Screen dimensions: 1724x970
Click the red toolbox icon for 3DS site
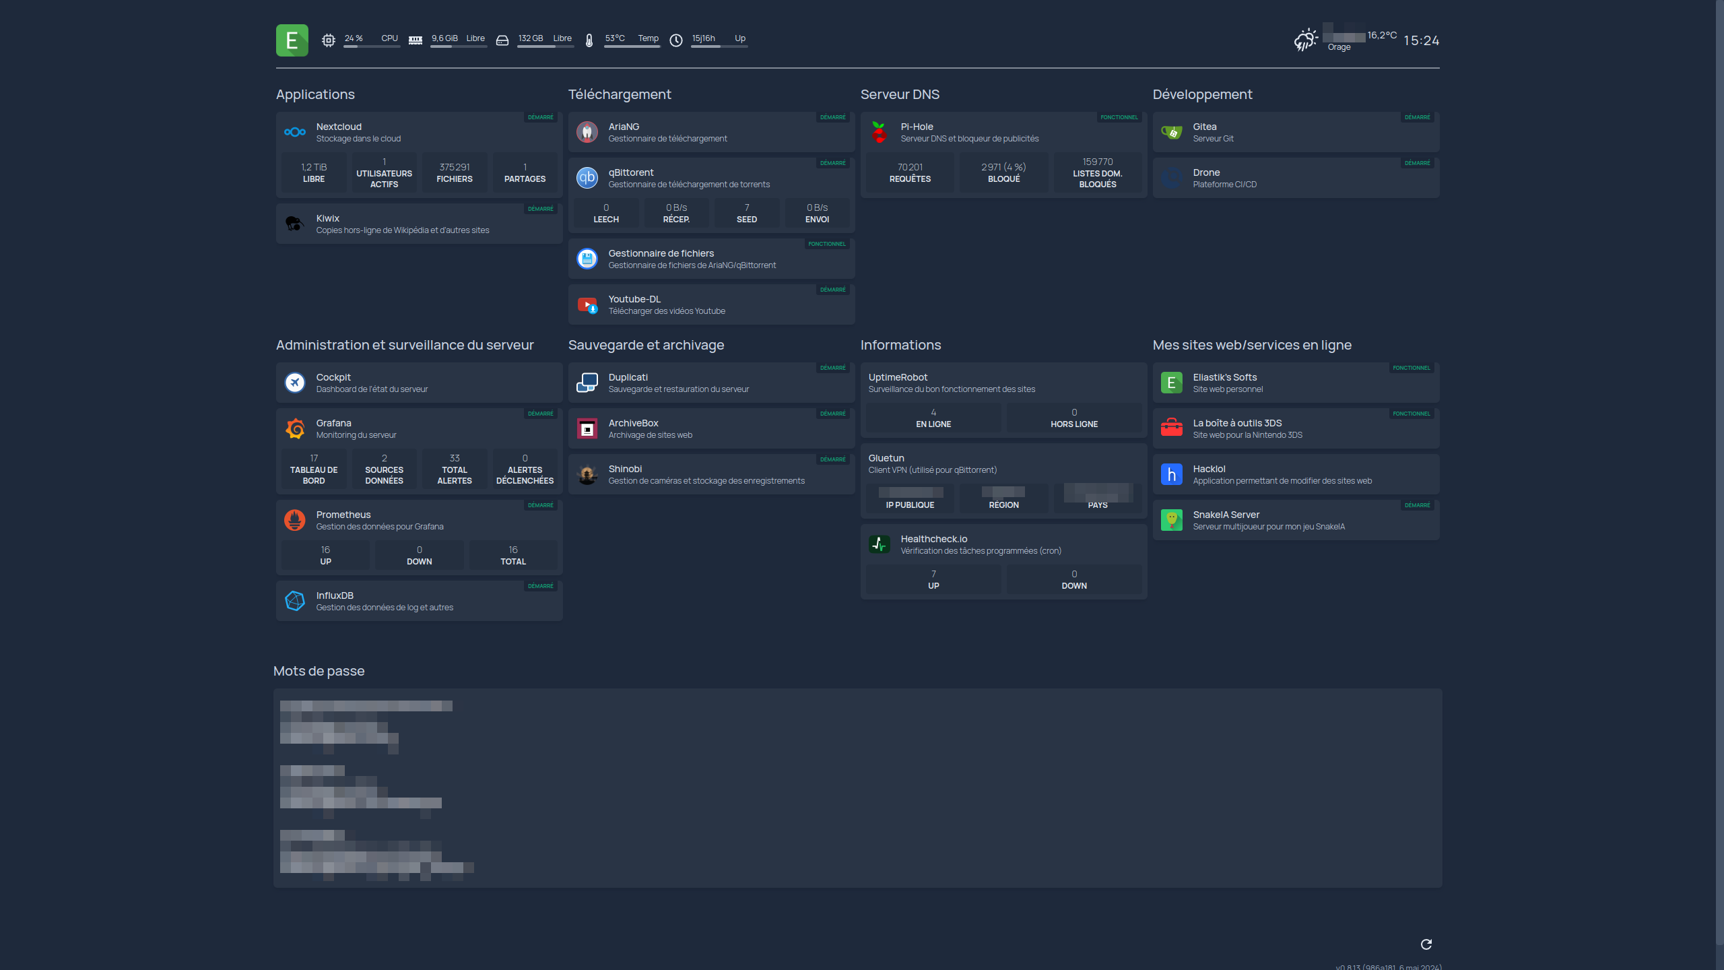point(1172,428)
